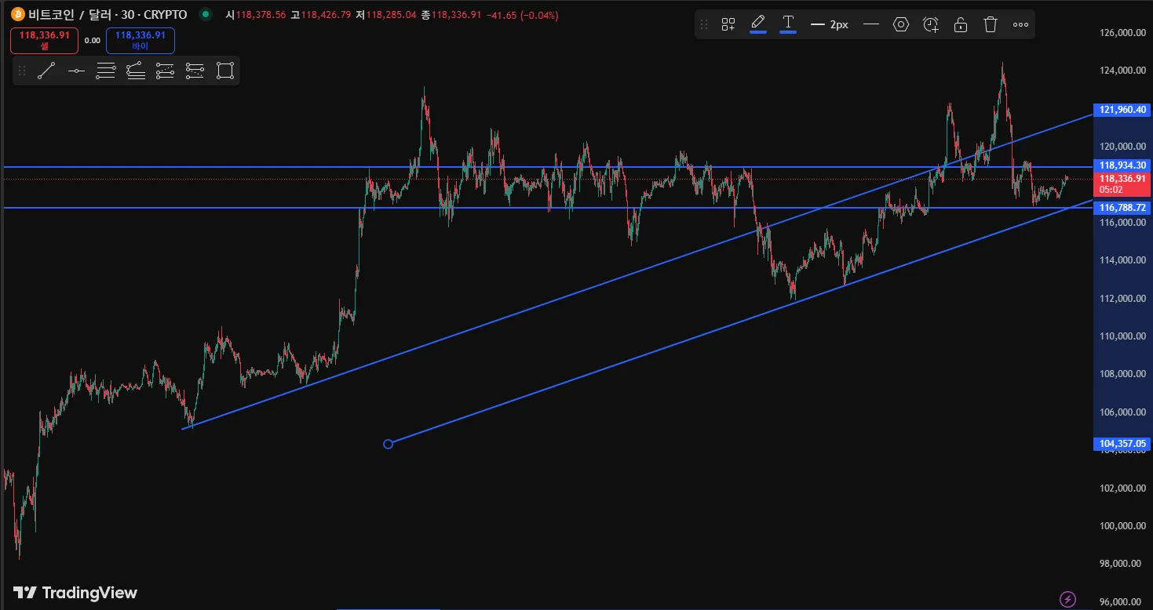Click the red sell price button

click(45, 40)
